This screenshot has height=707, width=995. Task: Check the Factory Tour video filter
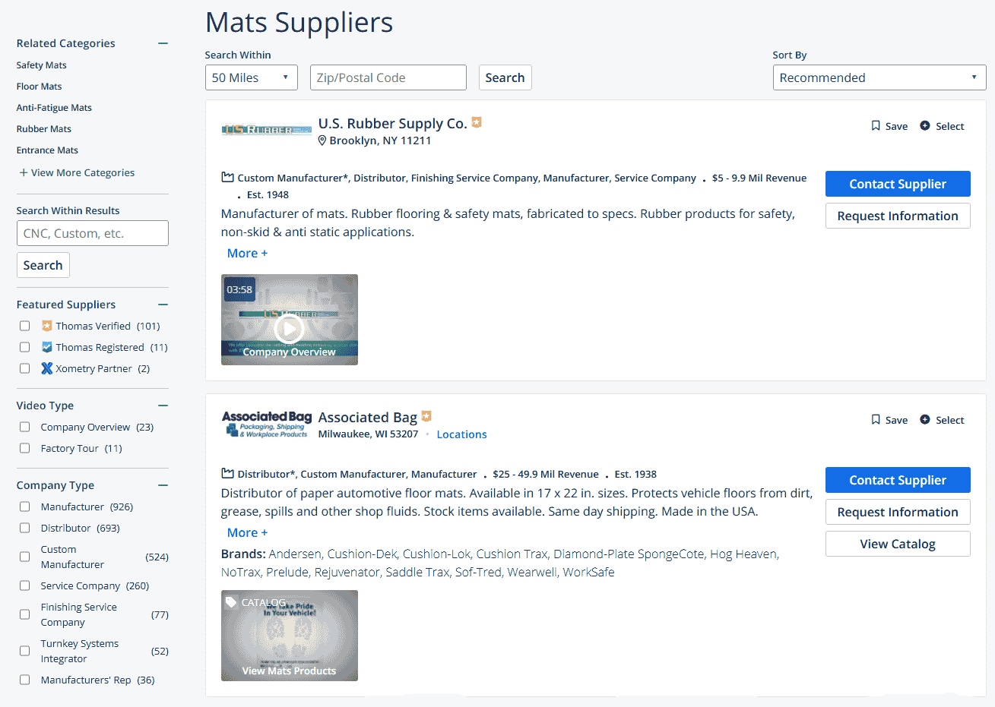(25, 448)
